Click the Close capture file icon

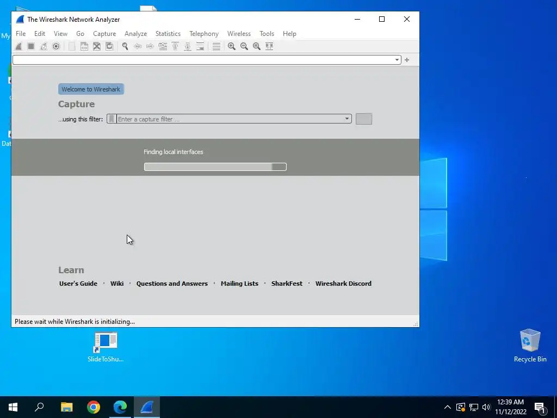click(97, 46)
